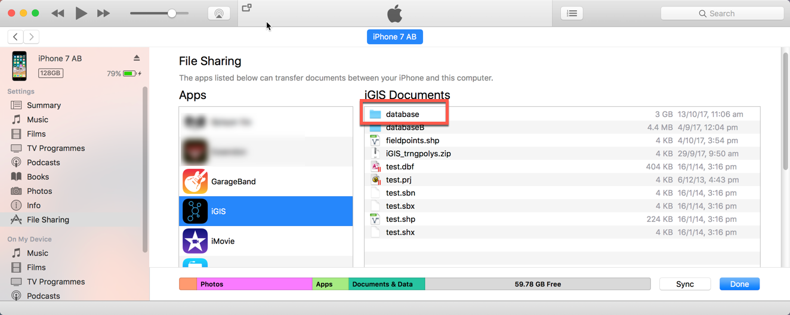Select iGIS_trngpolys.zip document
The image size is (790, 315).
pos(562,153)
